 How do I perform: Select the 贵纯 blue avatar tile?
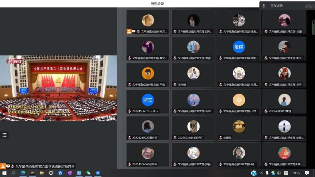239,47
